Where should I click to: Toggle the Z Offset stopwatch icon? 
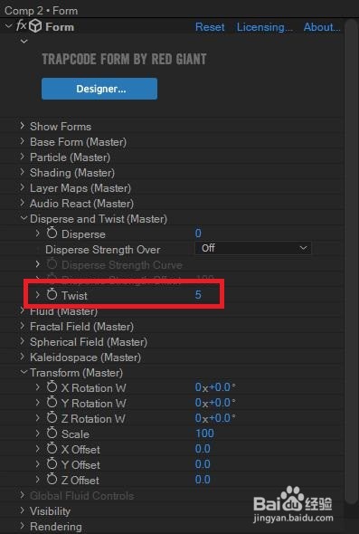52,479
